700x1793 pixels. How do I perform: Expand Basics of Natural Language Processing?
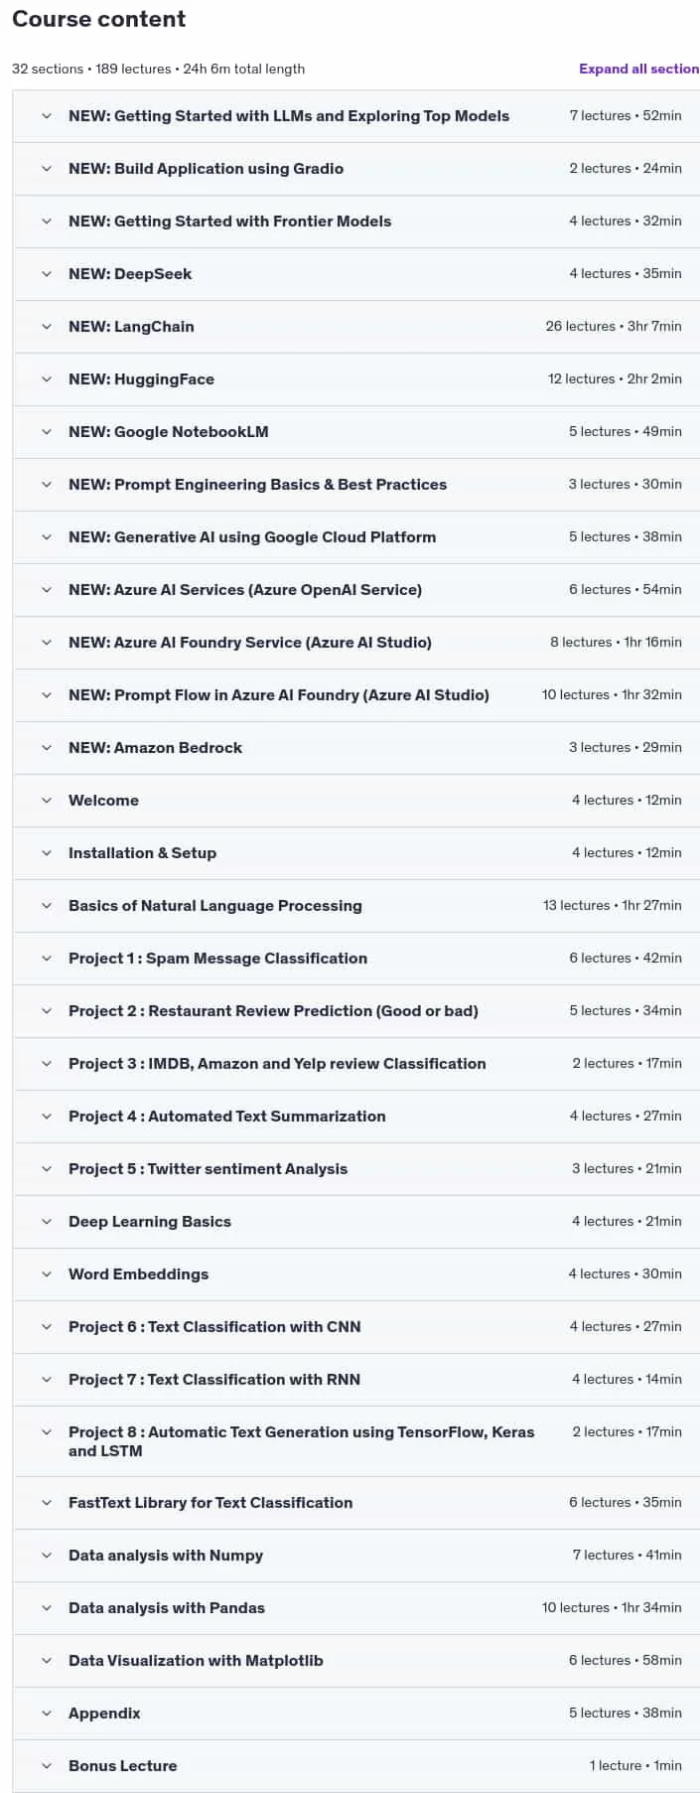coord(355,906)
